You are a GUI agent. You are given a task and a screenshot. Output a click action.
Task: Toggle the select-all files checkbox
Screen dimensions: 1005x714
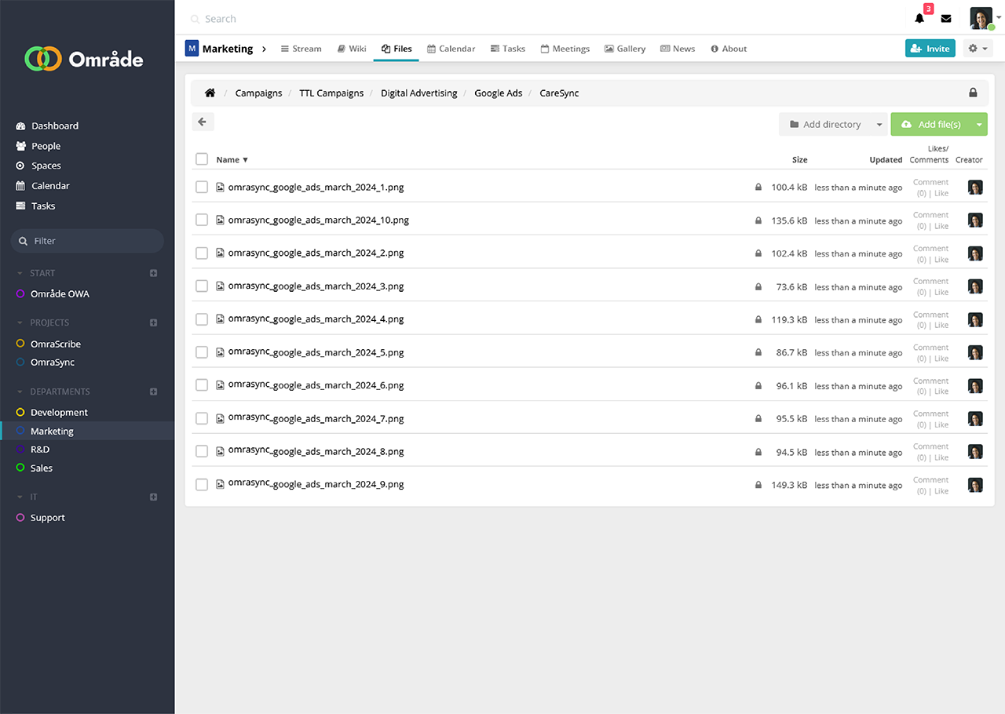202,159
